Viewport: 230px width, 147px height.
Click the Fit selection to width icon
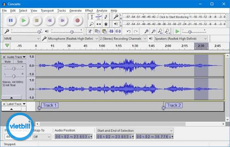point(160,31)
